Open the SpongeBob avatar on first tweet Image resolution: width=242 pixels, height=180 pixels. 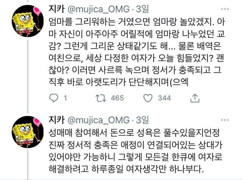pyautogui.click(x=28, y=21)
